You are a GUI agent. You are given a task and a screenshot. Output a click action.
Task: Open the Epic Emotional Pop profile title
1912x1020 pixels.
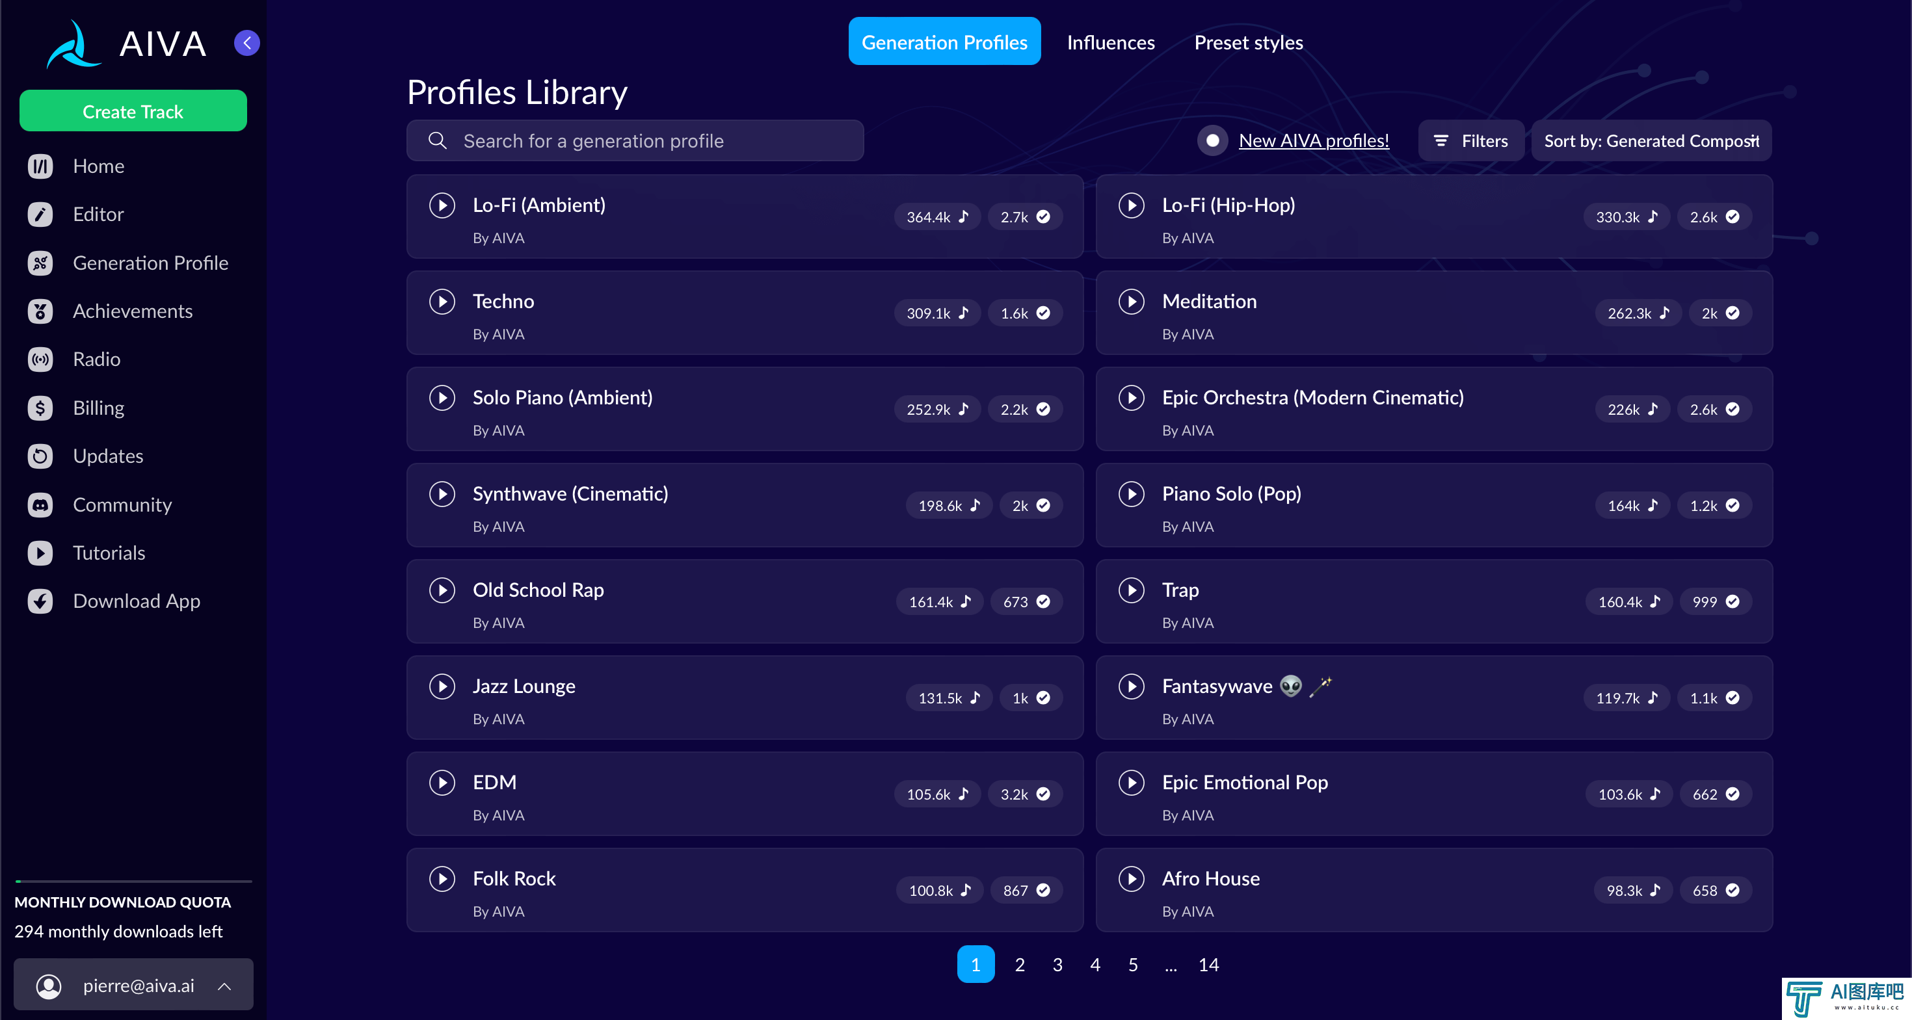[1245, 782]
